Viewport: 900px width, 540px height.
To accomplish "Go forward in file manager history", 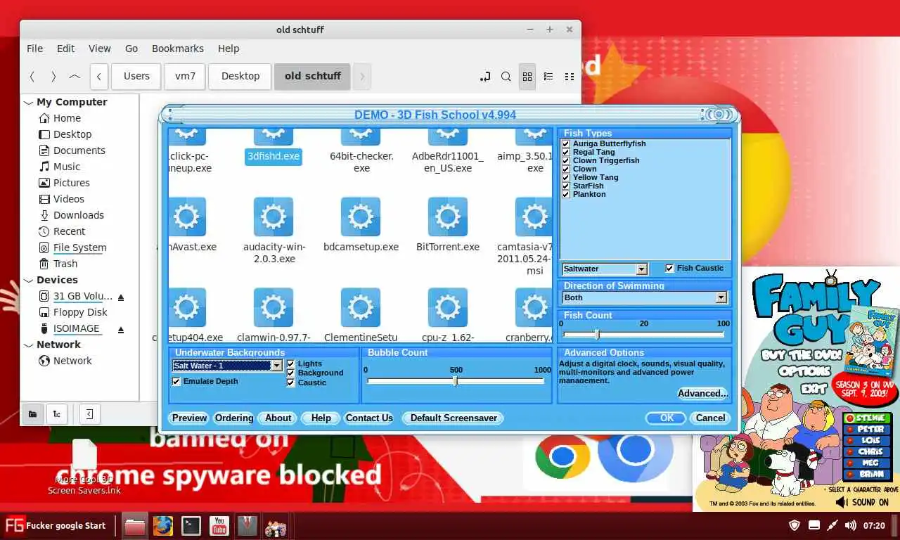I will tap(53, 77).
